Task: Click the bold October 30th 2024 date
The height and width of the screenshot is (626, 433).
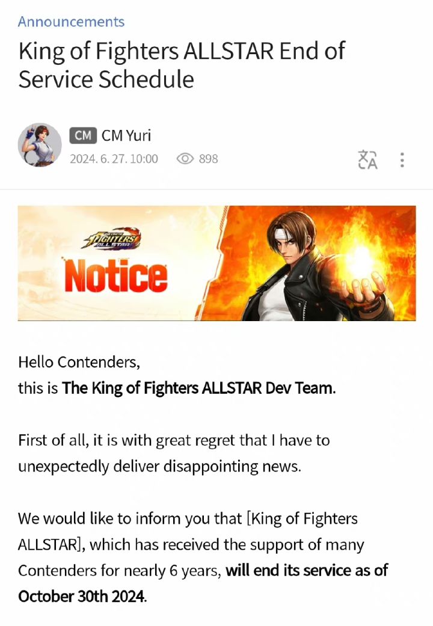Action: 82,597
